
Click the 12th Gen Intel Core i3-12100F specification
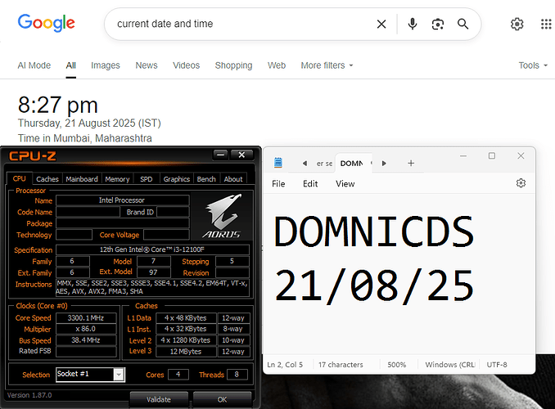(x=152, y=249)
